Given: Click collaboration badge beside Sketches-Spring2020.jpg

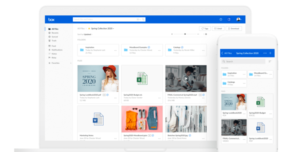Looking at the screenshot, I should [x=190, y=135].
